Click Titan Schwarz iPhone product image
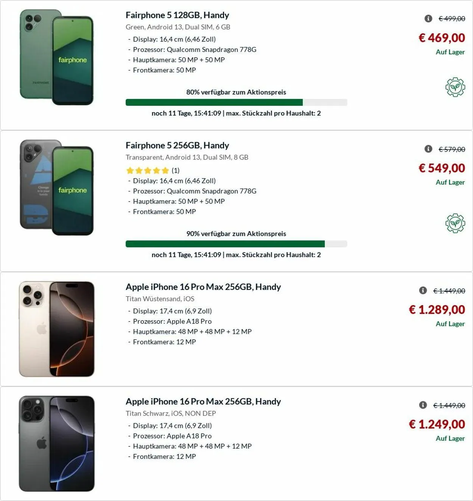This screenshot has width=473, height=501. (57, 443)
